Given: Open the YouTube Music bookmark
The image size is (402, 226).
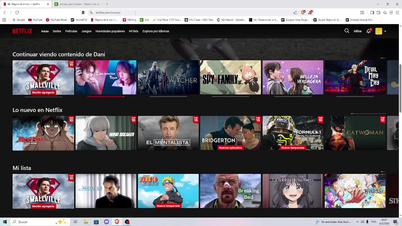Looking at the screenshot, I should tap(57, 20).
